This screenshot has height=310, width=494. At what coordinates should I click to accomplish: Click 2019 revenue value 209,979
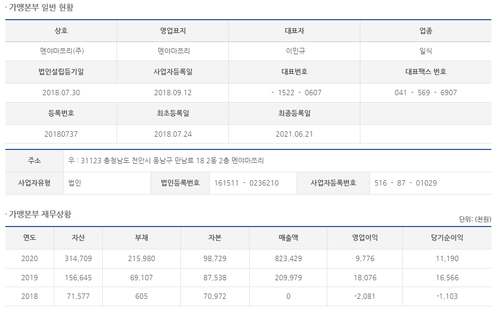[289, 278]
